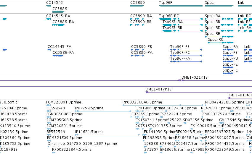Select the DME1-013M1 clone label
Screen dimensions: 252x154
click(x=240, y=95)
